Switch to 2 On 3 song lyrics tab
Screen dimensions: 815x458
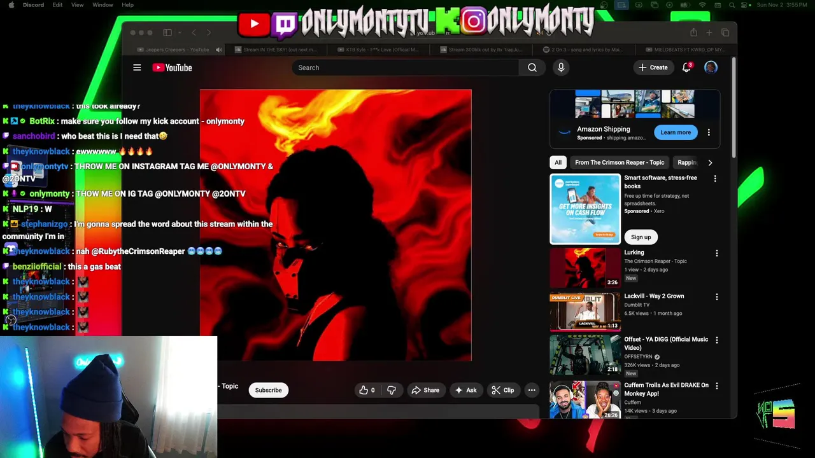[x=583, y=50]
